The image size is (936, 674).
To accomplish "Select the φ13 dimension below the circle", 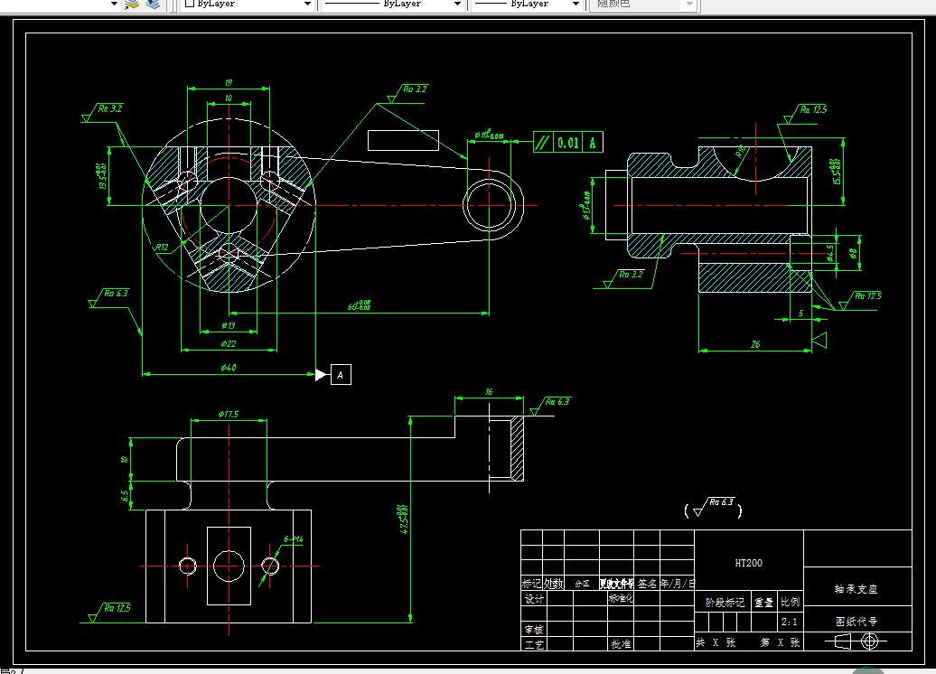I will [x=228, y=326].
